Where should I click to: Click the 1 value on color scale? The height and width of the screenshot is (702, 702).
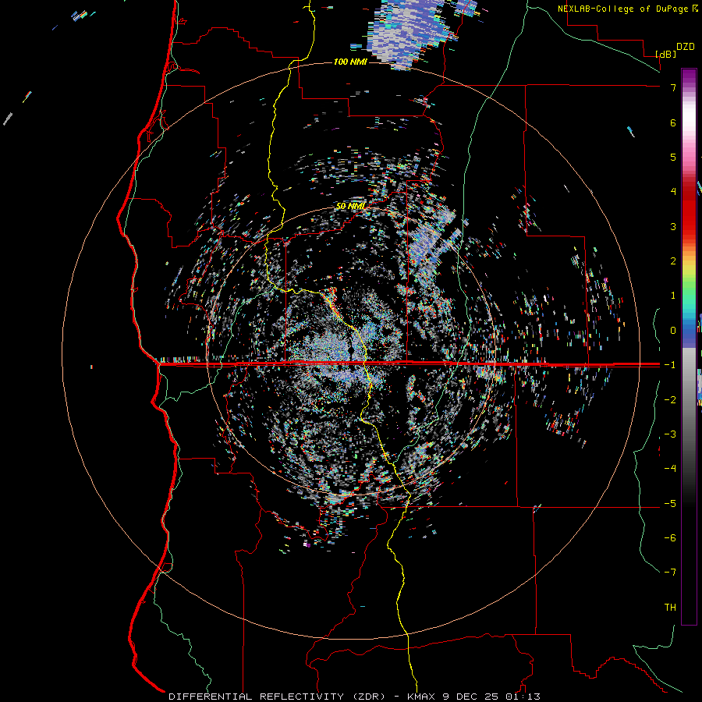673,296
